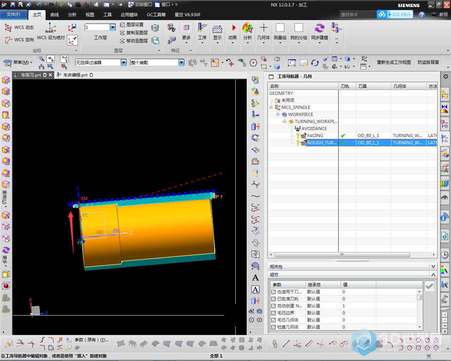
Task: Toggle the 自动创建 N... checkbox
Action: pyautogui.click(x=273, y=306)
